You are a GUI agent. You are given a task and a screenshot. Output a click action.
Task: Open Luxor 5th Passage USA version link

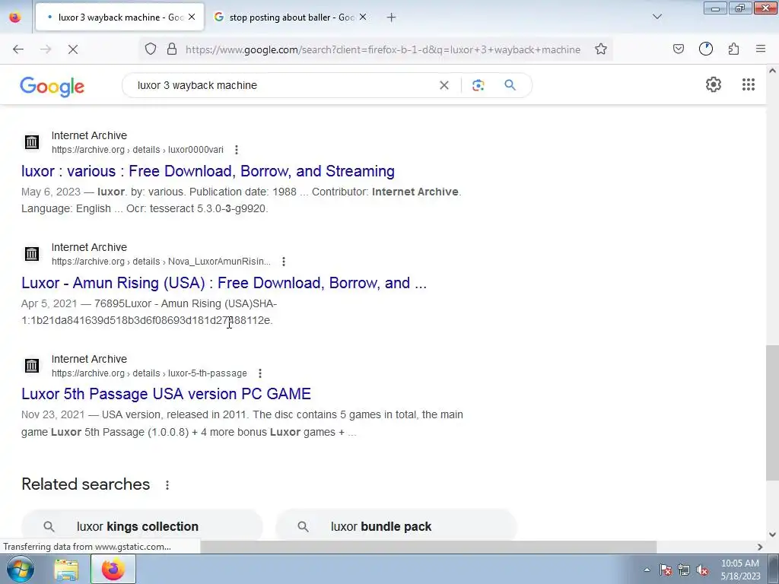pyautogui.click(x=166, y=394)
